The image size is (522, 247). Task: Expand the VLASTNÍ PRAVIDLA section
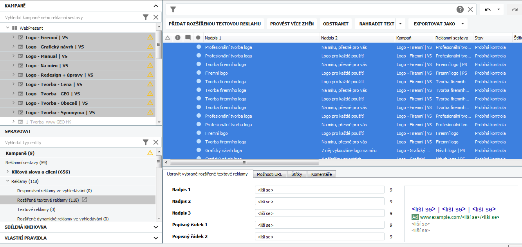[156, 238]
